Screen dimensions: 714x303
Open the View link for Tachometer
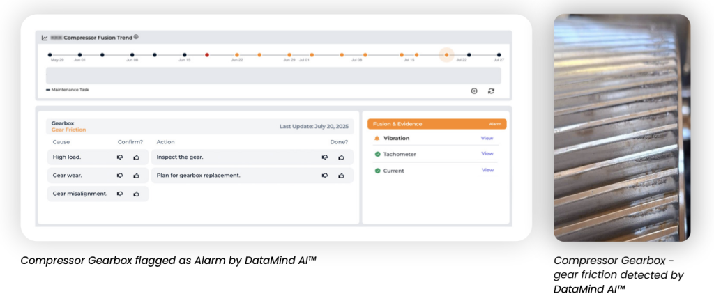(487, 154)
